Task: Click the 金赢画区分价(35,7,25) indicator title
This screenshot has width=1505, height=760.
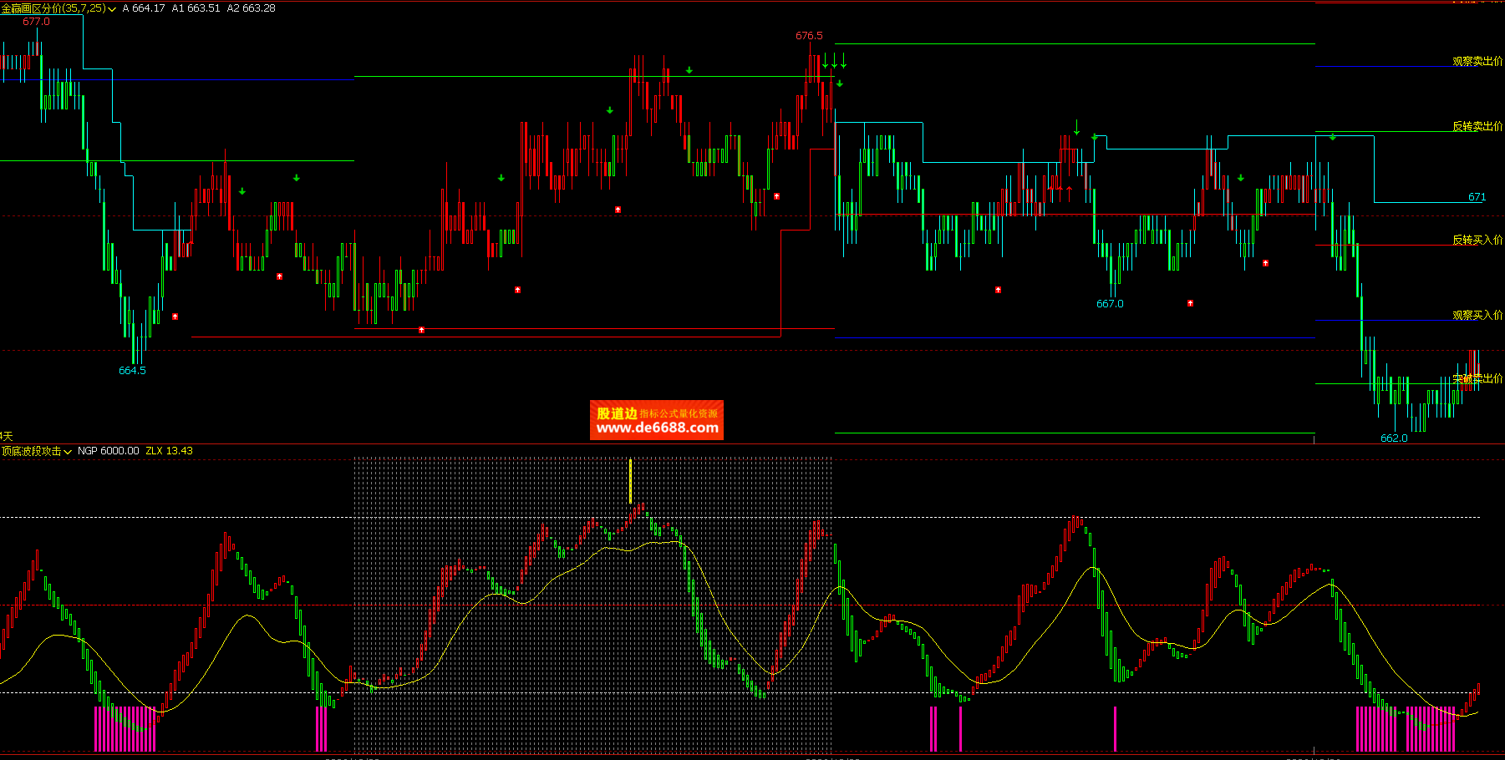Action: tap(53, 8)
